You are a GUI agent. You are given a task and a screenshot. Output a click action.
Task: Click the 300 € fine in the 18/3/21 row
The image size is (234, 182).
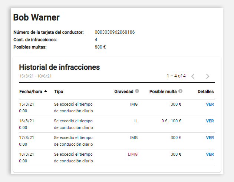click(x=176, y=155)
